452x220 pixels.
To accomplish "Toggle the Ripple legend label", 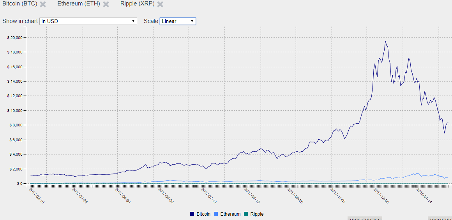I will 257,214.
